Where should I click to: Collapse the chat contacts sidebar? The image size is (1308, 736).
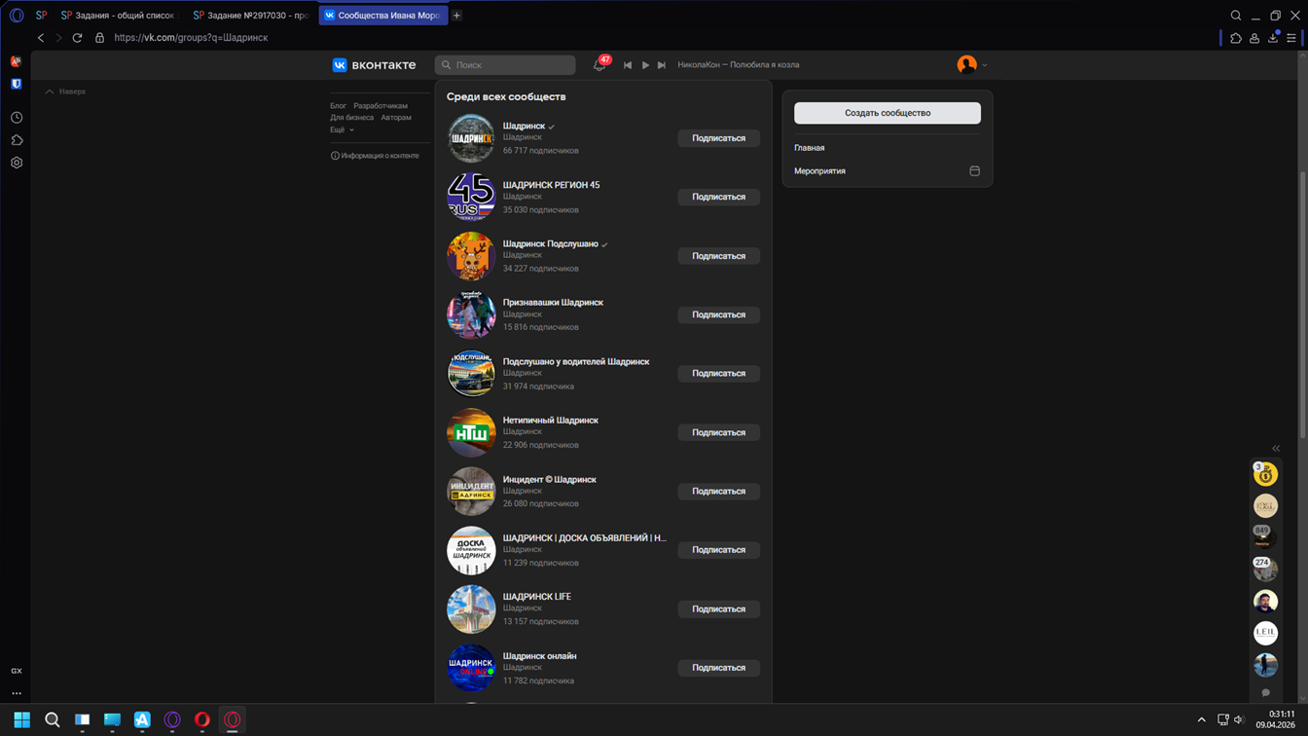[x=1276, y=449]
